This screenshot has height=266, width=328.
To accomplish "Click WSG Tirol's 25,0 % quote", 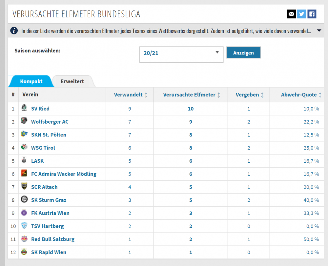I will pyautogui.click(x=311, y=148).
